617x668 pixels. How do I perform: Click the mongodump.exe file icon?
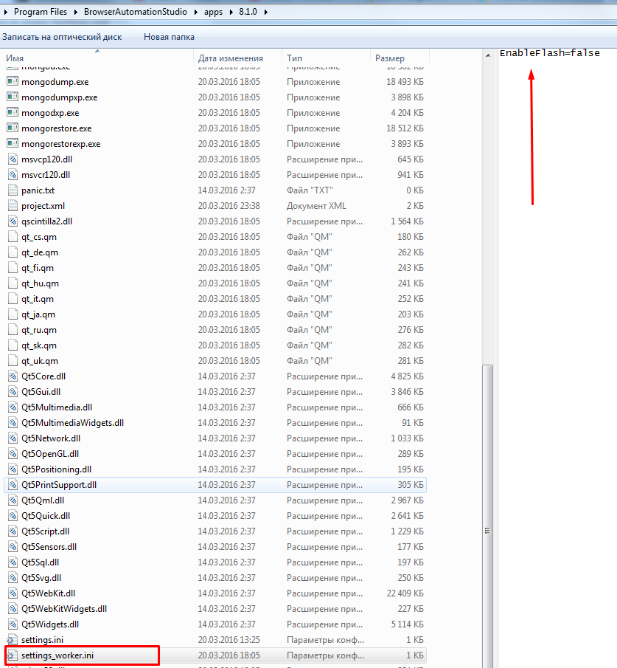13,82
